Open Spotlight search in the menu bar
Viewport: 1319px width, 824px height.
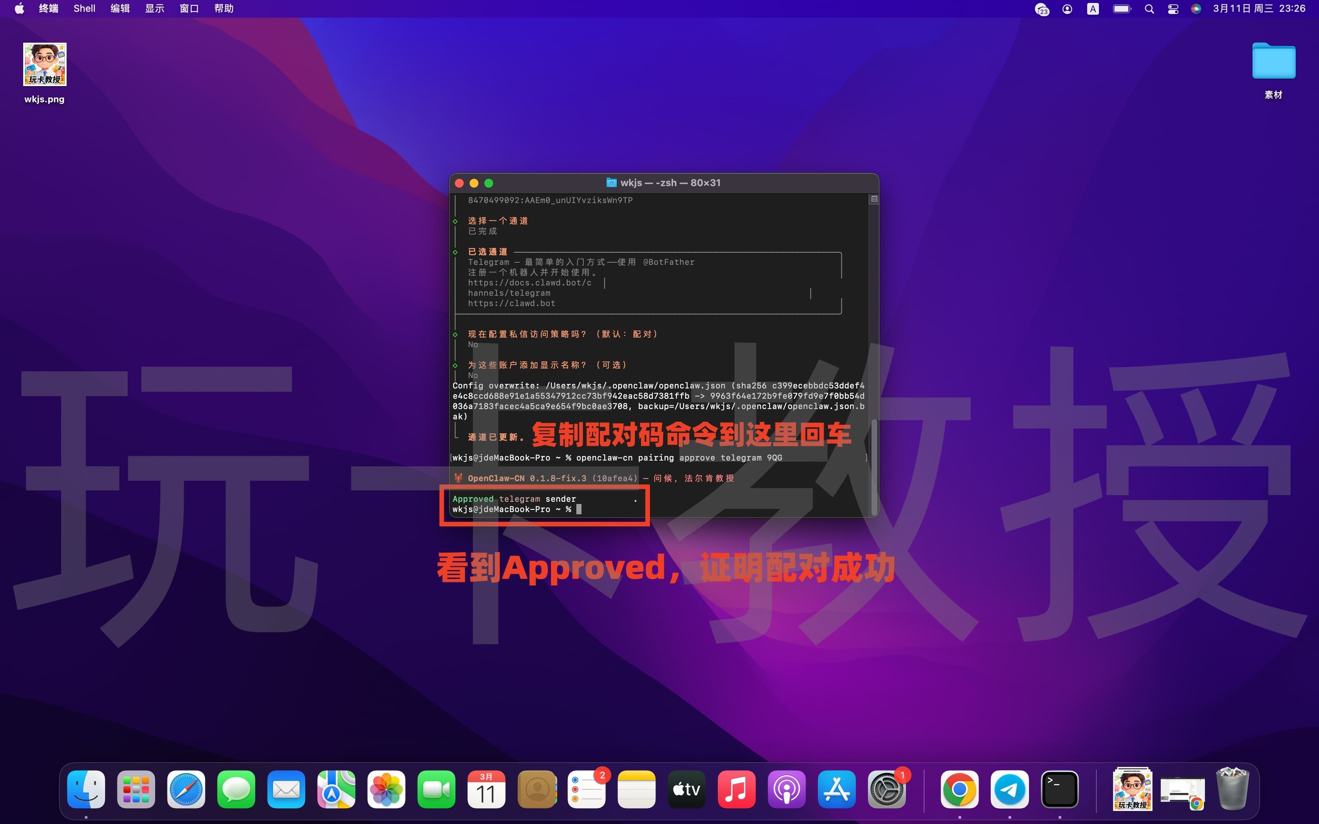1149,9
